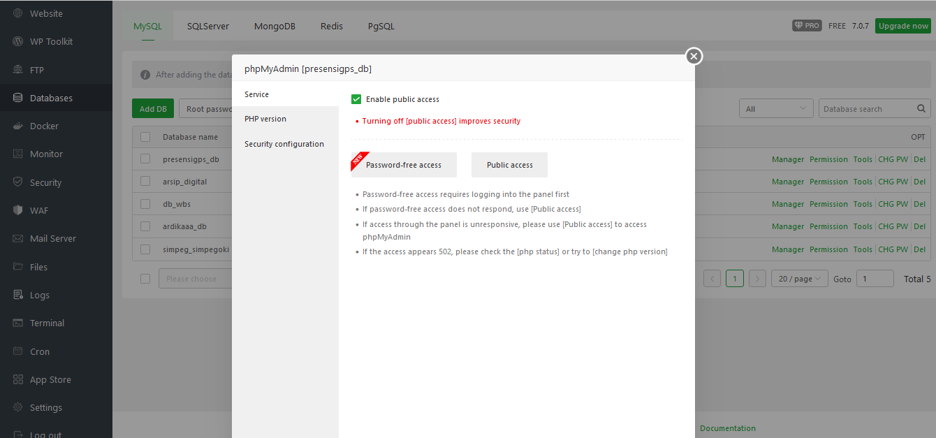The image size is (936, 438).
Task: Click the Docker whale icon in sidebar
Action: 17,126
